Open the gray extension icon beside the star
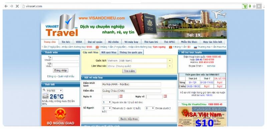 click(259, 6)
